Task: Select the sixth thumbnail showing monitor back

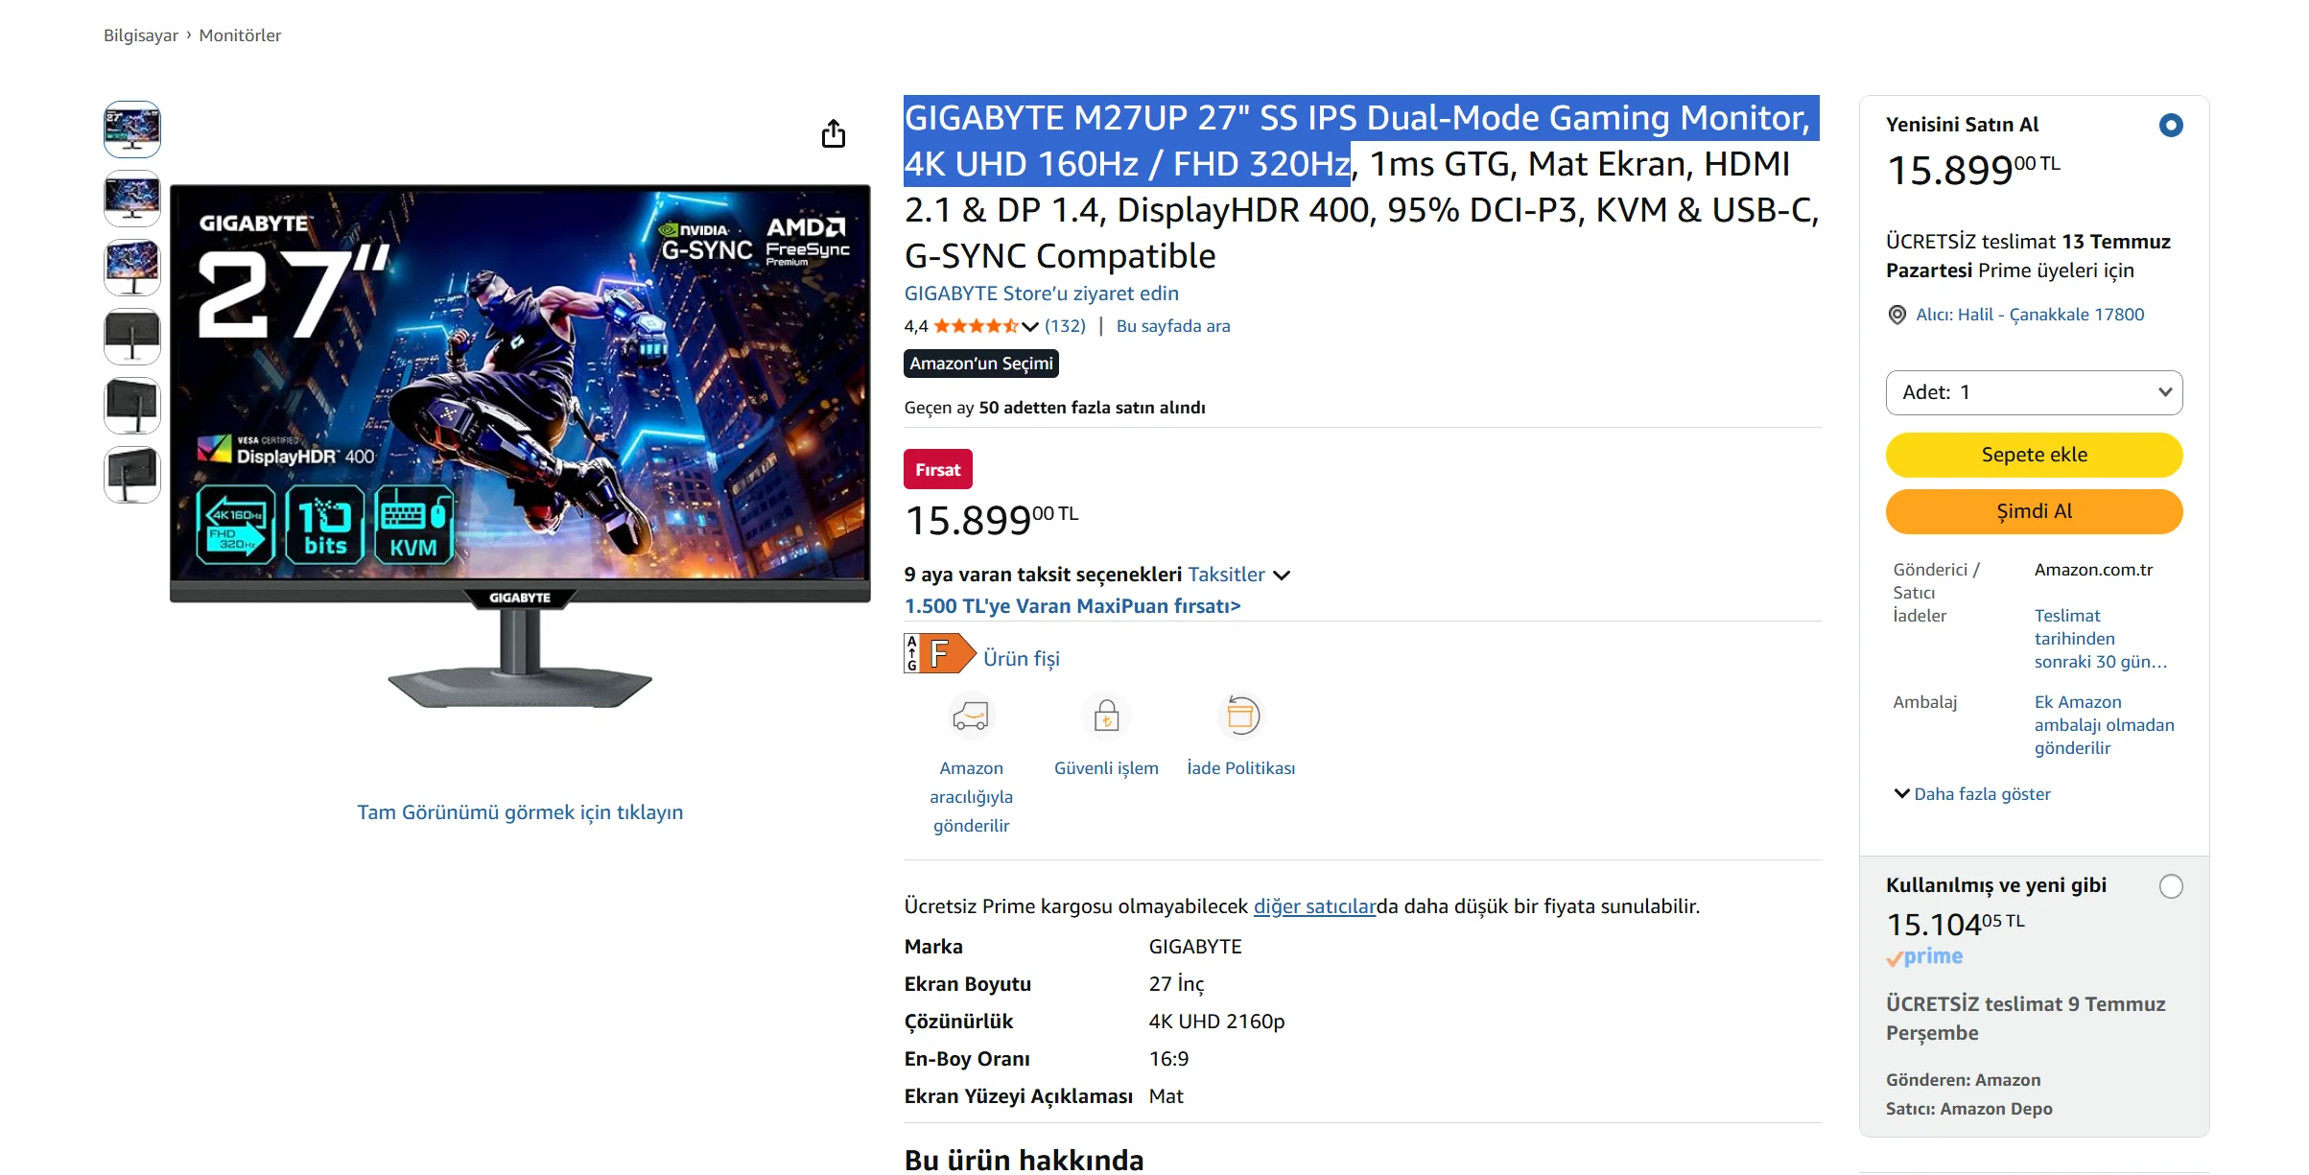Action: pyautogui.click(x=132, y=475)
